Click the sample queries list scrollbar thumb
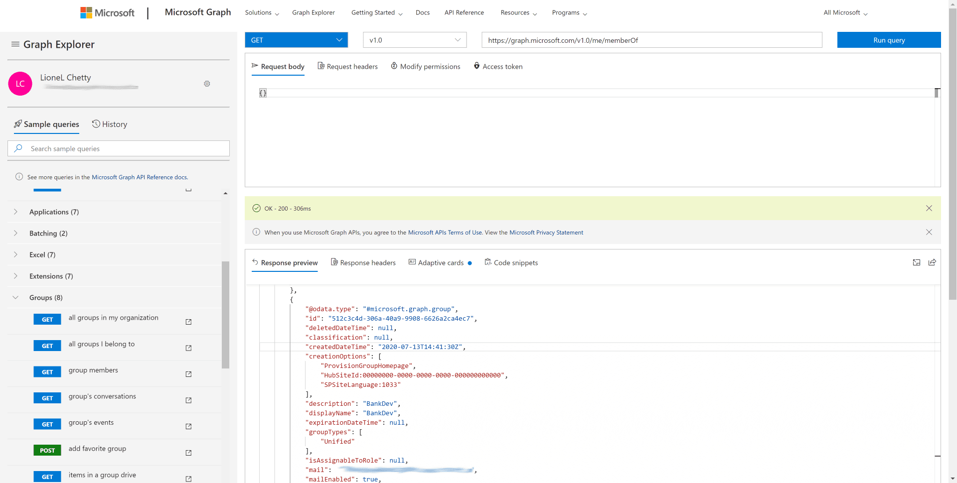This screenshot has width=957, height=483. (225, 315)
